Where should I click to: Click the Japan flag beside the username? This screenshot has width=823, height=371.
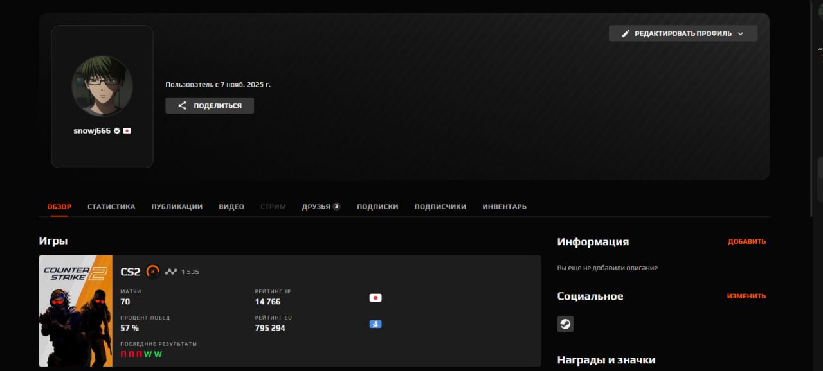(x=127, y=131)
